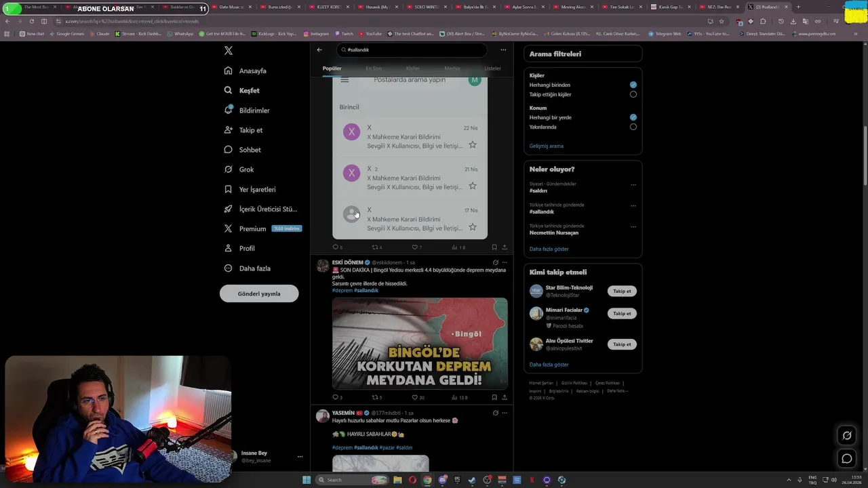Open İçerik Üreticisi Stüdyosu
The width and height of the screenshot is (868, 488).
pos(260,209)
